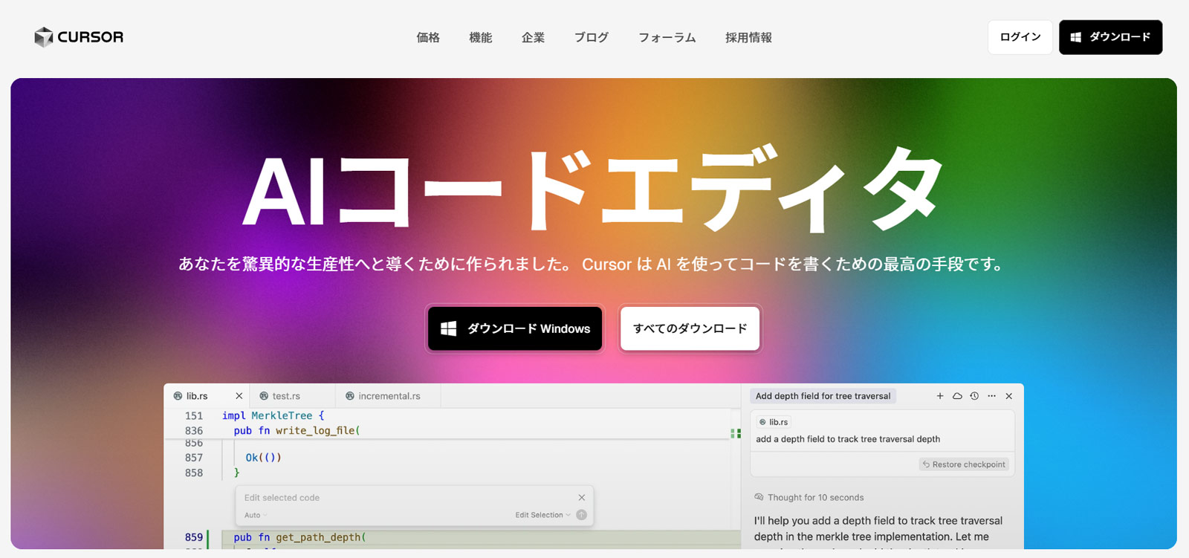Viewport: 1189px width, 558px height.
Task: Click the Cursor logo in the header
Action: coord(79,37)
